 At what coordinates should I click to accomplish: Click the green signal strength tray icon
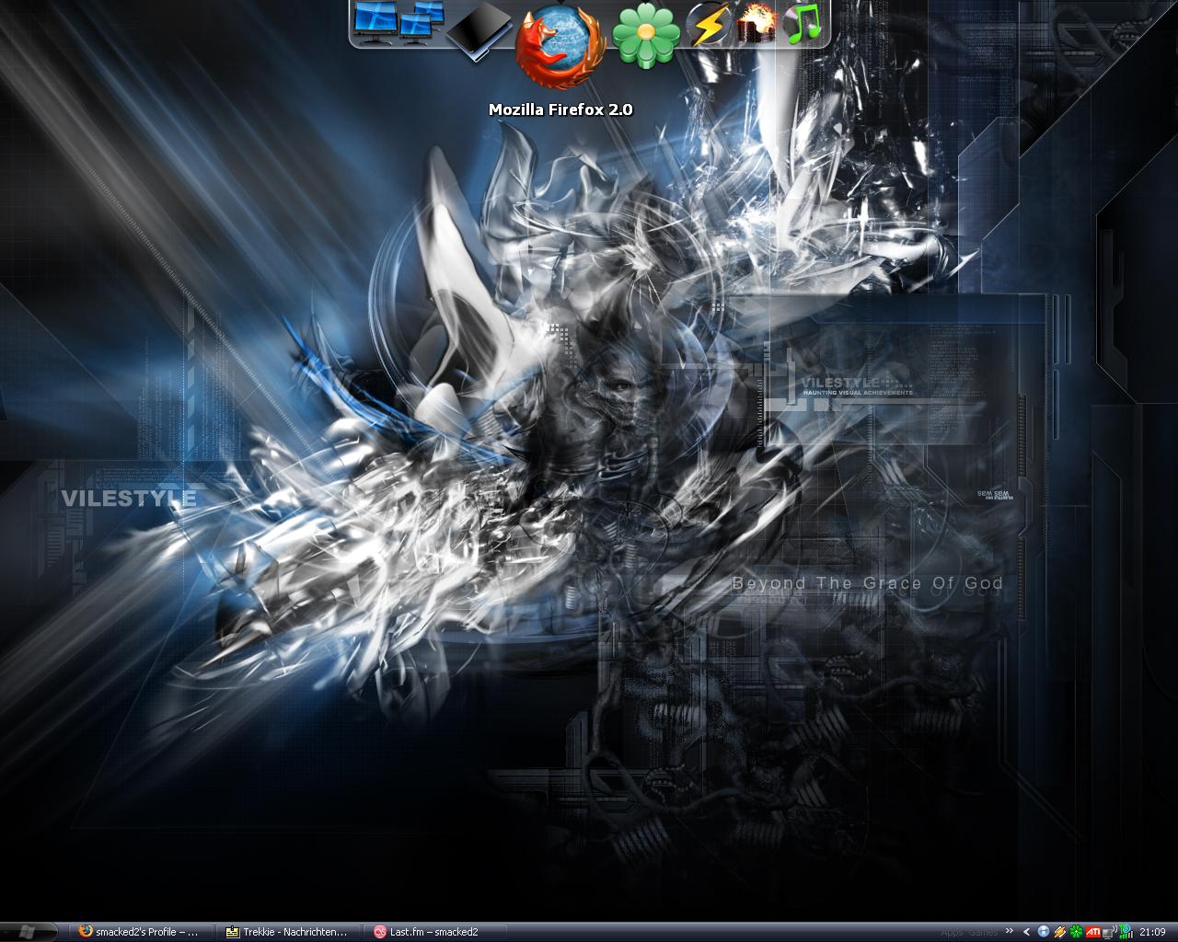[x=1126, y=931]
